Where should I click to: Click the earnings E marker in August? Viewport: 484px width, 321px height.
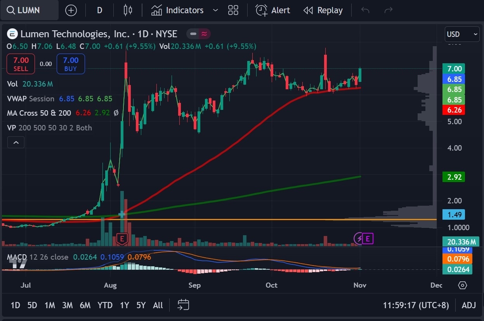pyautogui.click(x=122, y=239)
